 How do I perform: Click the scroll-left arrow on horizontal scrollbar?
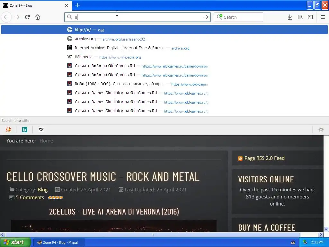(2, 234)
